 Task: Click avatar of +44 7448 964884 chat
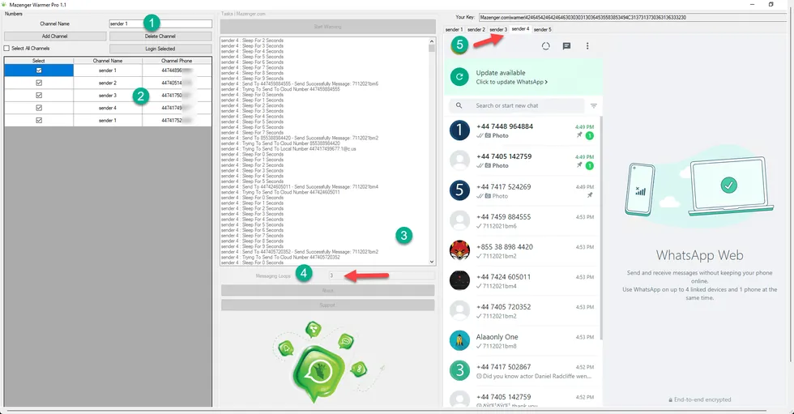click(460, 130)
